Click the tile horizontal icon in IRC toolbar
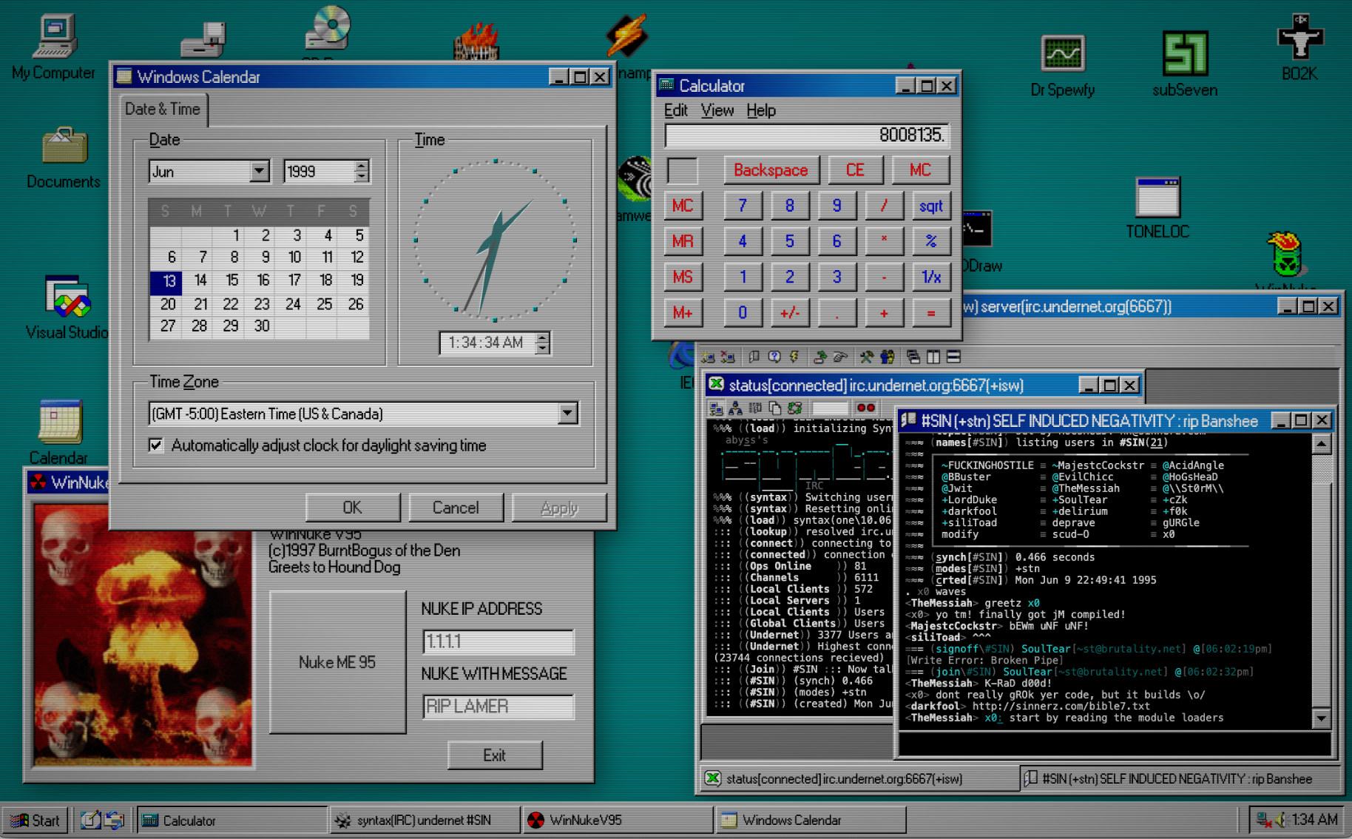 click(953, 357)
